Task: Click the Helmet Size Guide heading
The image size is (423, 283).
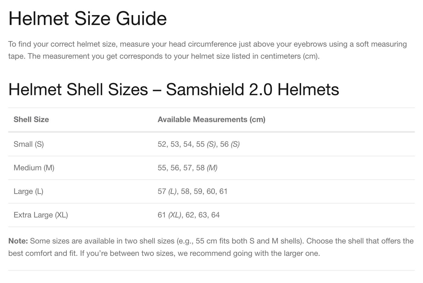Action: pos(87,19)
